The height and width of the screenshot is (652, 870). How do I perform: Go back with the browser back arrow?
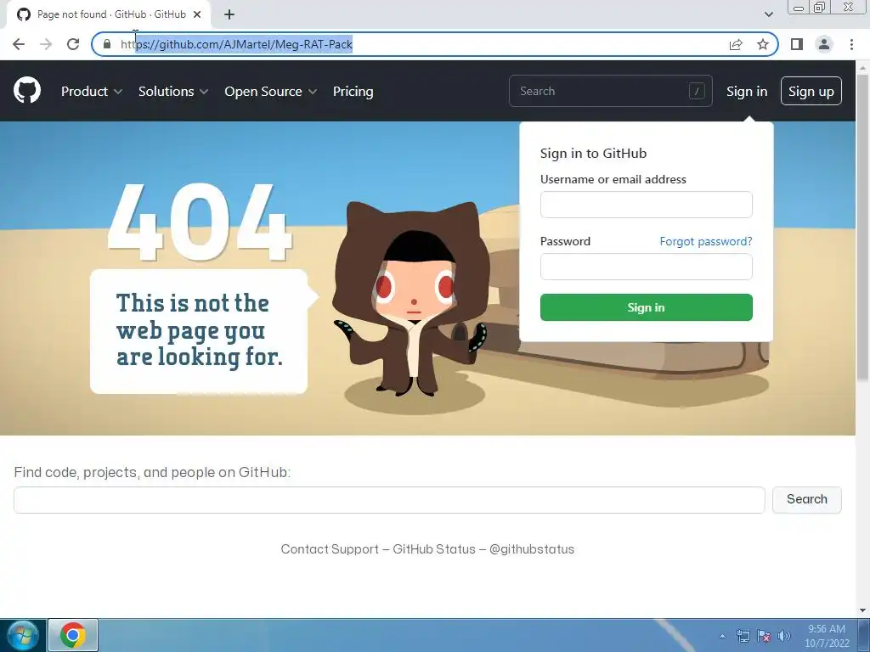click(19, 44)
